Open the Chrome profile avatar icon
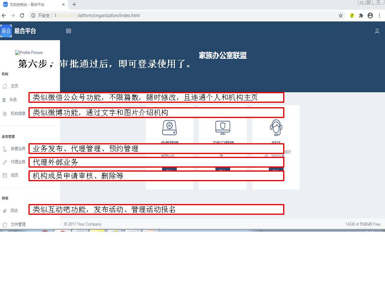The width and height of the screenshot is (385, 288). coord(370,16)
